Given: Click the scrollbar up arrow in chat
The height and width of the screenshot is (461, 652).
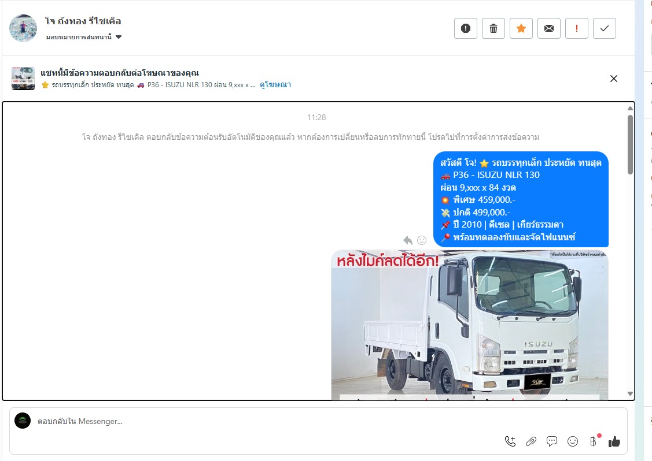Looking at the screenshot, I should (631, 108).
